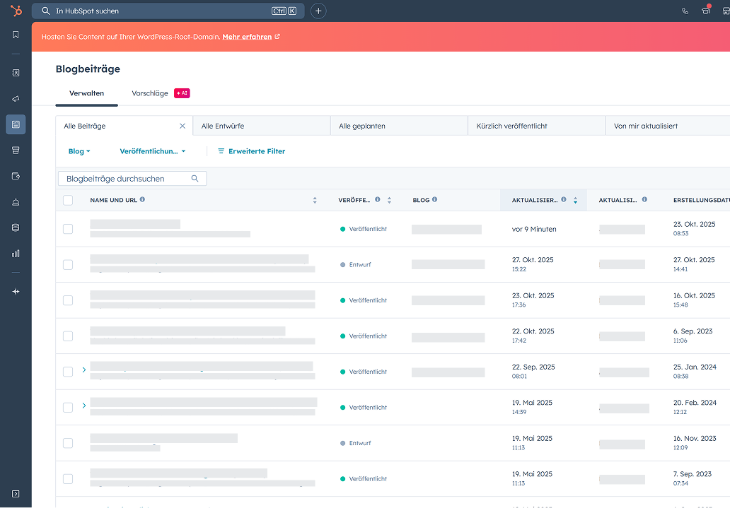Open the CRM contacts icon in the sidebar
Viewport: 730px width, 508px height.
pyautogui.click(x=16, y=73)
